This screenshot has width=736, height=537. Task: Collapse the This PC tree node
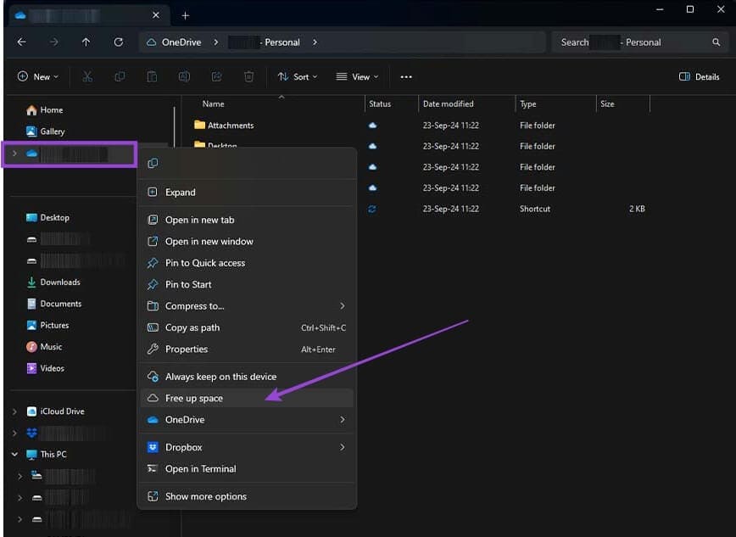pyautogui.click(x=14, y=455)
